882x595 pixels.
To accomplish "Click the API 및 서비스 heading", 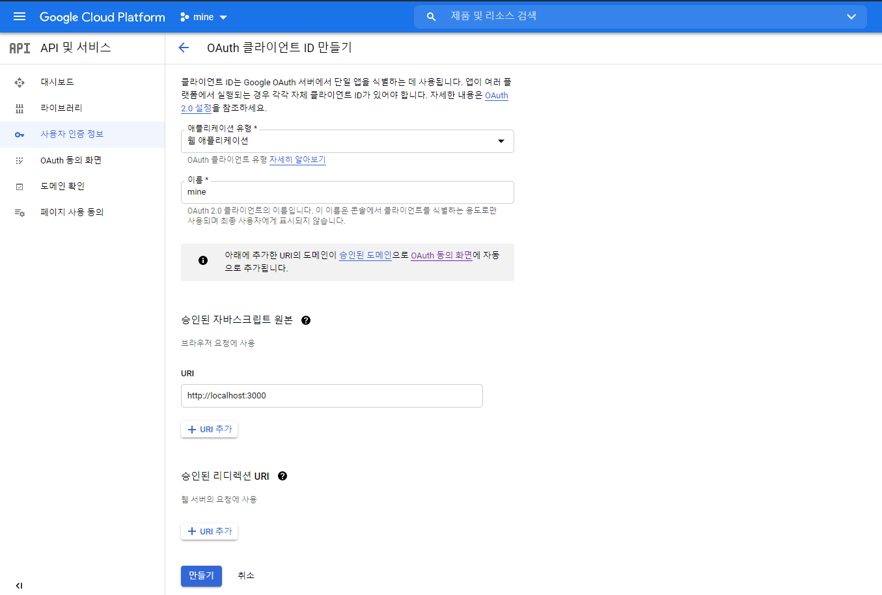I will coord(76,48).
